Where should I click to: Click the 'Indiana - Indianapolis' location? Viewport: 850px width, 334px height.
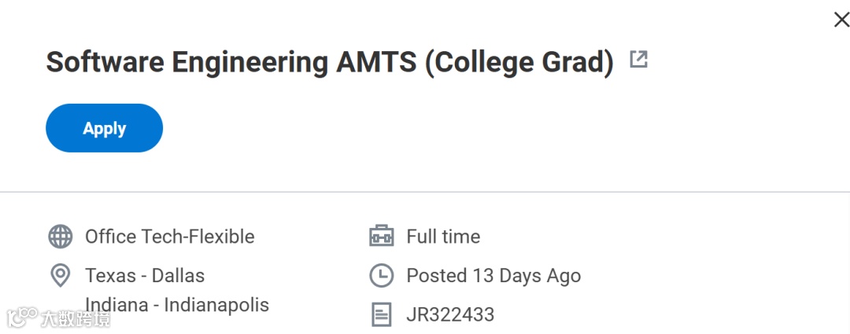(177, 305)
